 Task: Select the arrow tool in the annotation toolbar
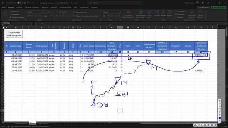[220, 107]
